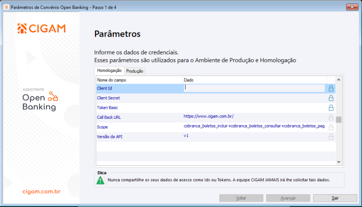Screen dimensions: 362x207
Task: Click the Nome do campo column header
Action: coord(139,80)
